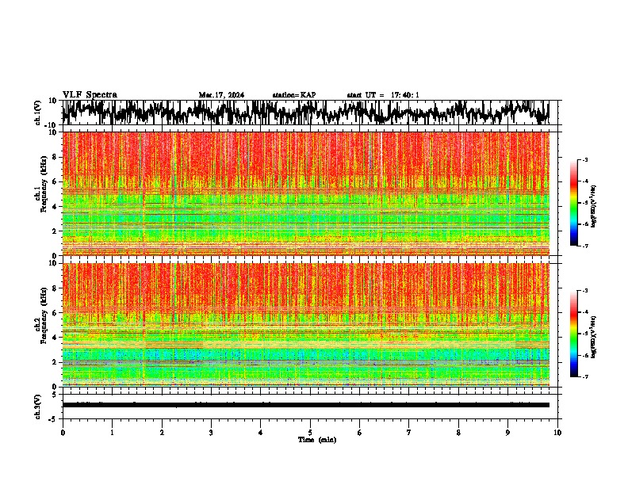Click the ch.2 spectrogram frequency tick "6"
The height and width of the screenshot is (485, 628).
tap(55, 312)
